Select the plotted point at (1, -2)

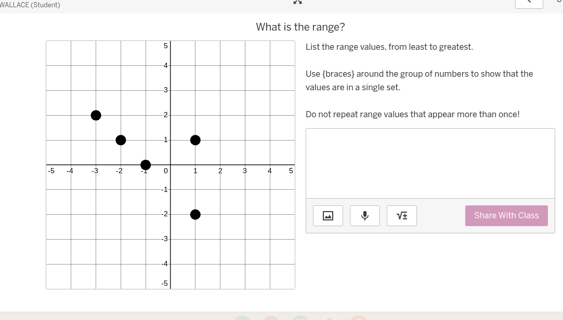pos(195,214)
